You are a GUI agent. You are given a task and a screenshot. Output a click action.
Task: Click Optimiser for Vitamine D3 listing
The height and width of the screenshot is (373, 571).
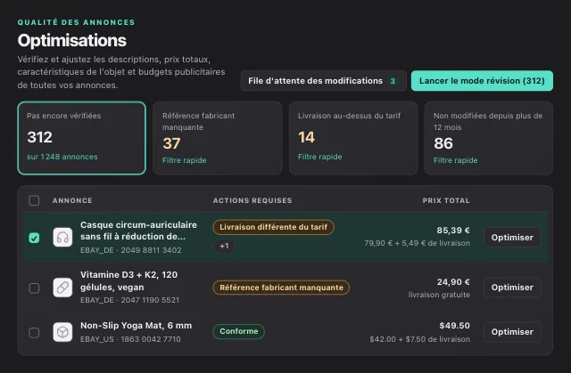click(x=512, y=288)
